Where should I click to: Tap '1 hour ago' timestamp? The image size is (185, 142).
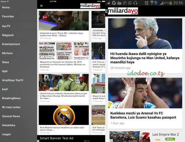[x=117, y=123]
